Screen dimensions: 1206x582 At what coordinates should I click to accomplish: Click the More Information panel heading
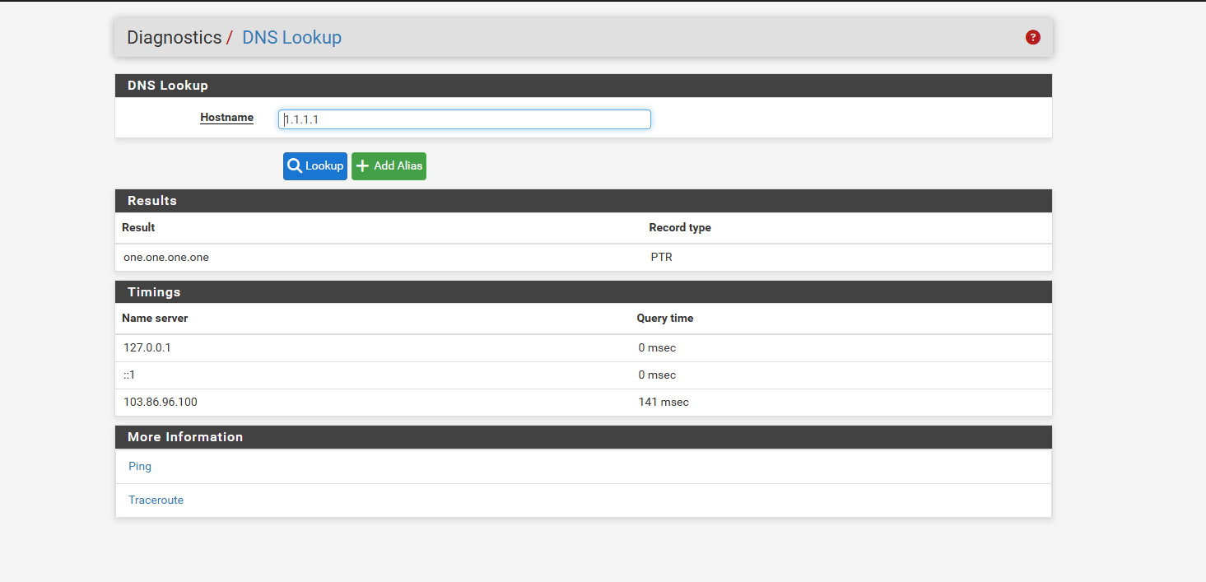pos(185,437)
